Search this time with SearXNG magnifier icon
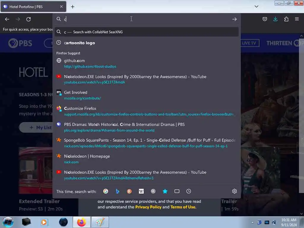 click(153, 191)
